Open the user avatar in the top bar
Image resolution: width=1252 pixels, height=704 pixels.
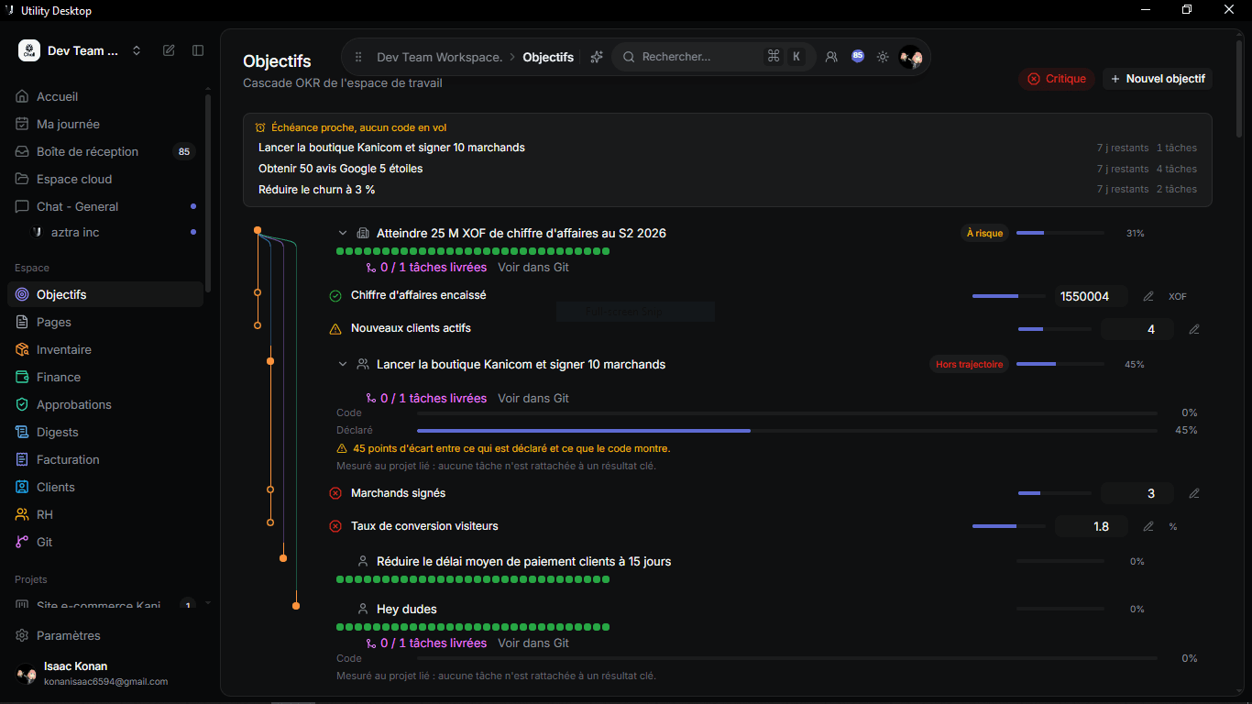910,57
